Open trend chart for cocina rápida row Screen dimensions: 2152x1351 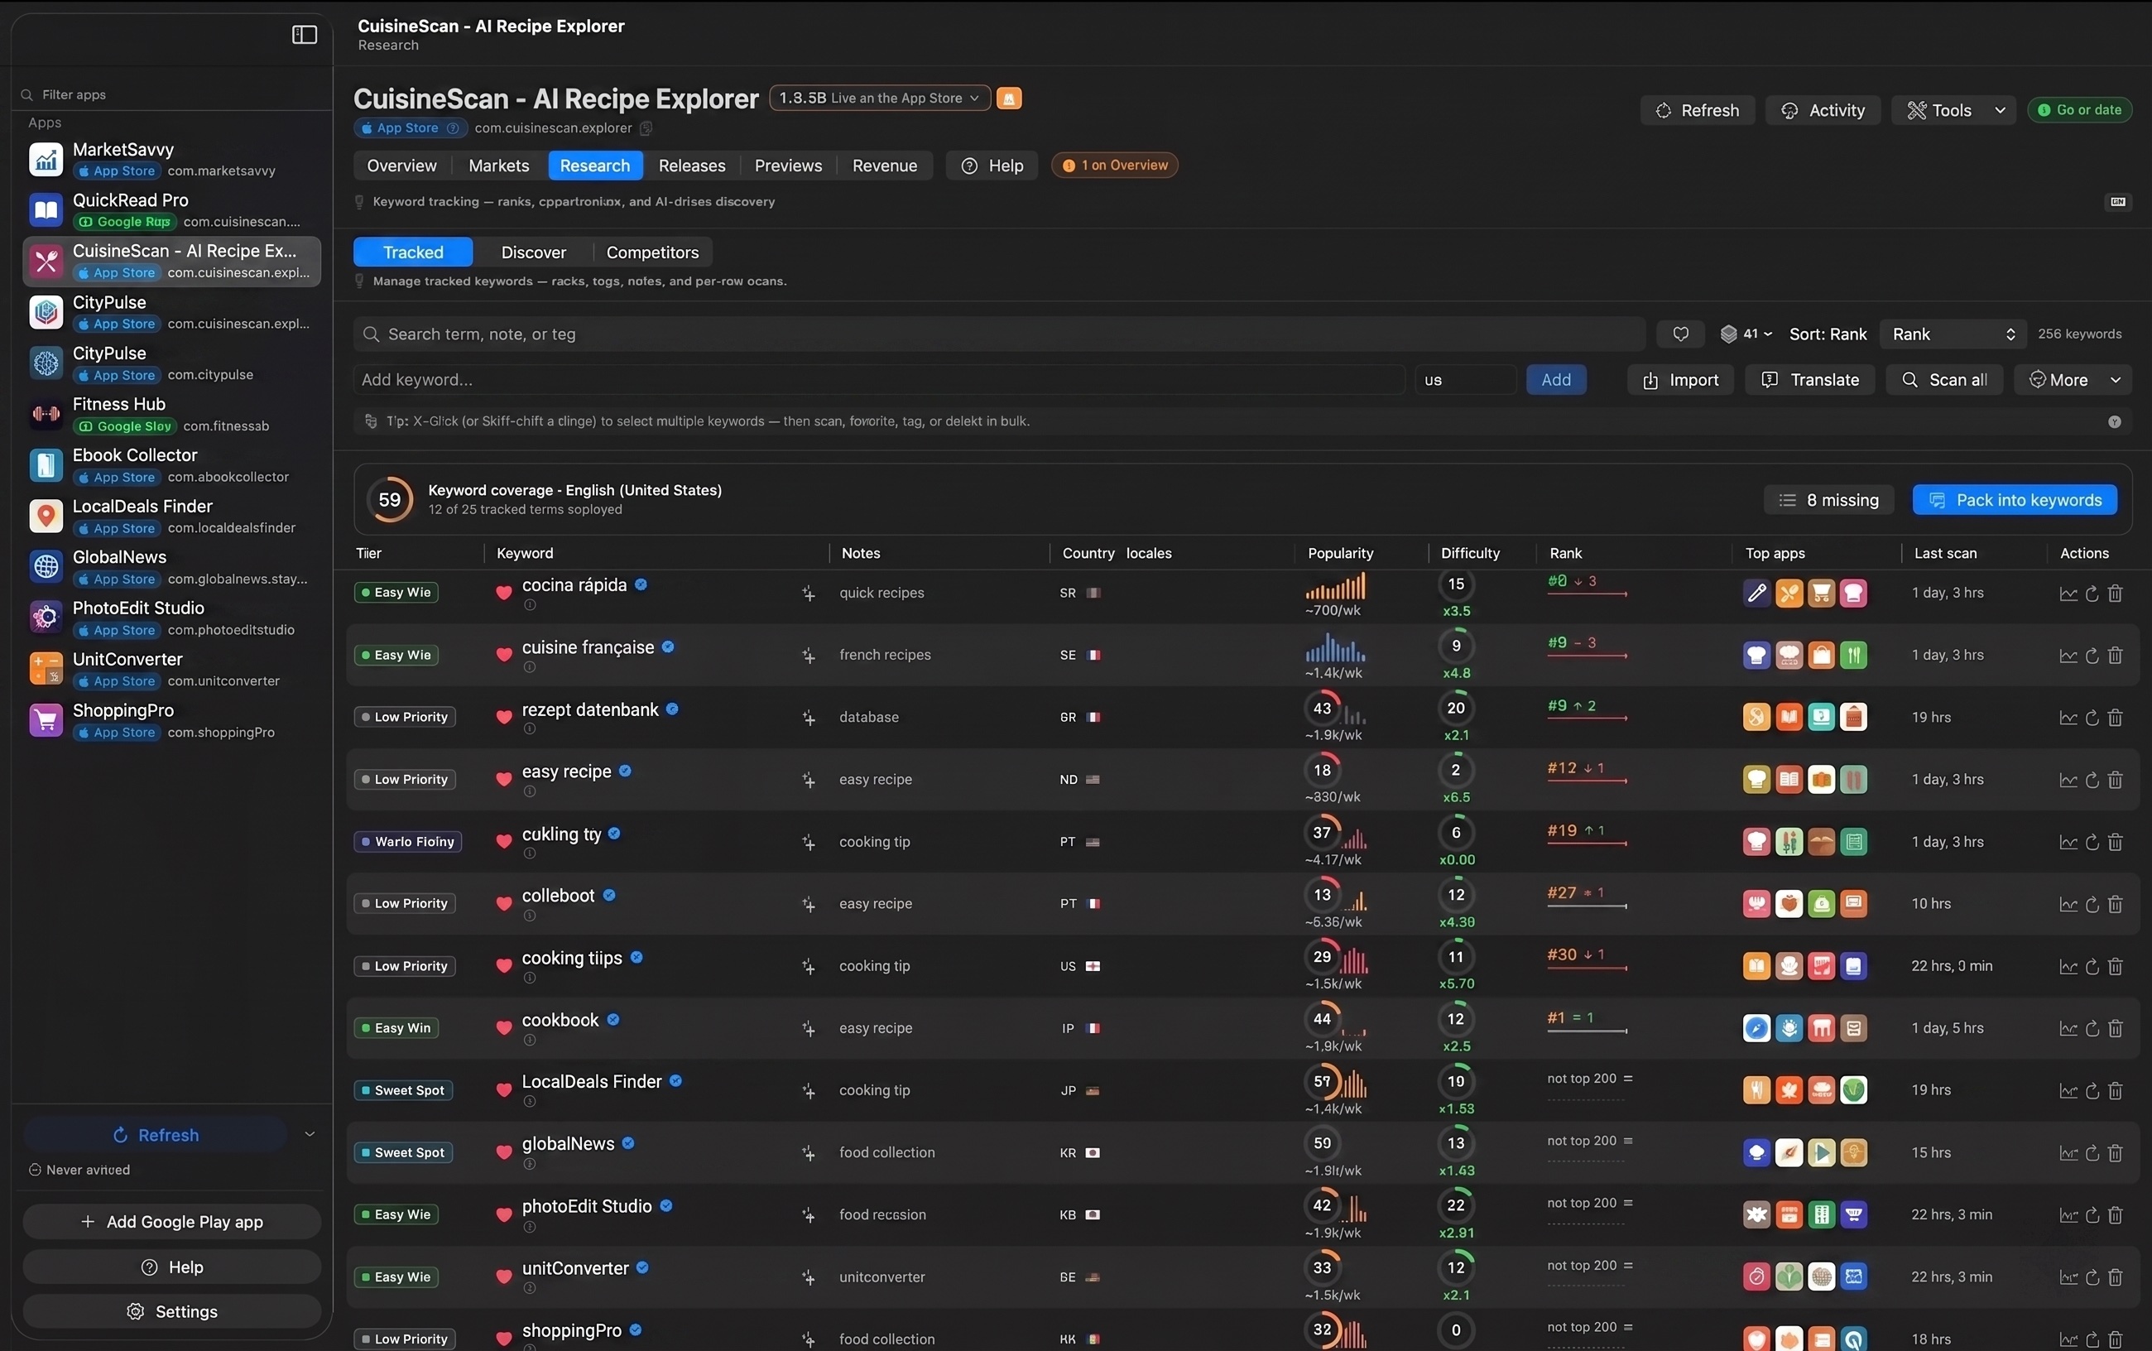[2068, 594]
